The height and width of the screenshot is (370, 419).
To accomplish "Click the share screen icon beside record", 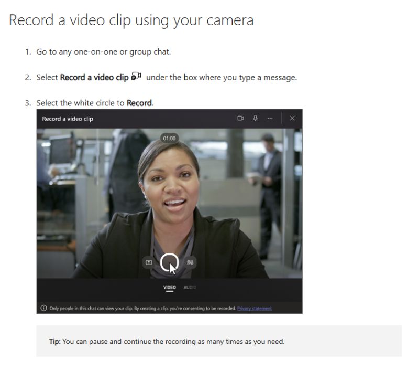I will (x=149, y=262).
